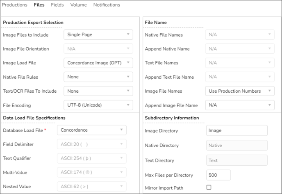Open the Database Load File dropdown
The height and width of the screenshot is (194, 282).
pos(92,130)
